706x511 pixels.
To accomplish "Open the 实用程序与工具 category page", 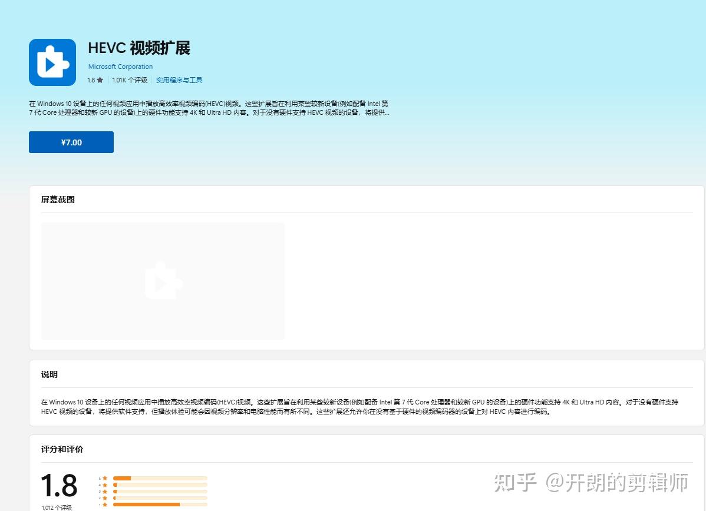I will tap(179, 80).
